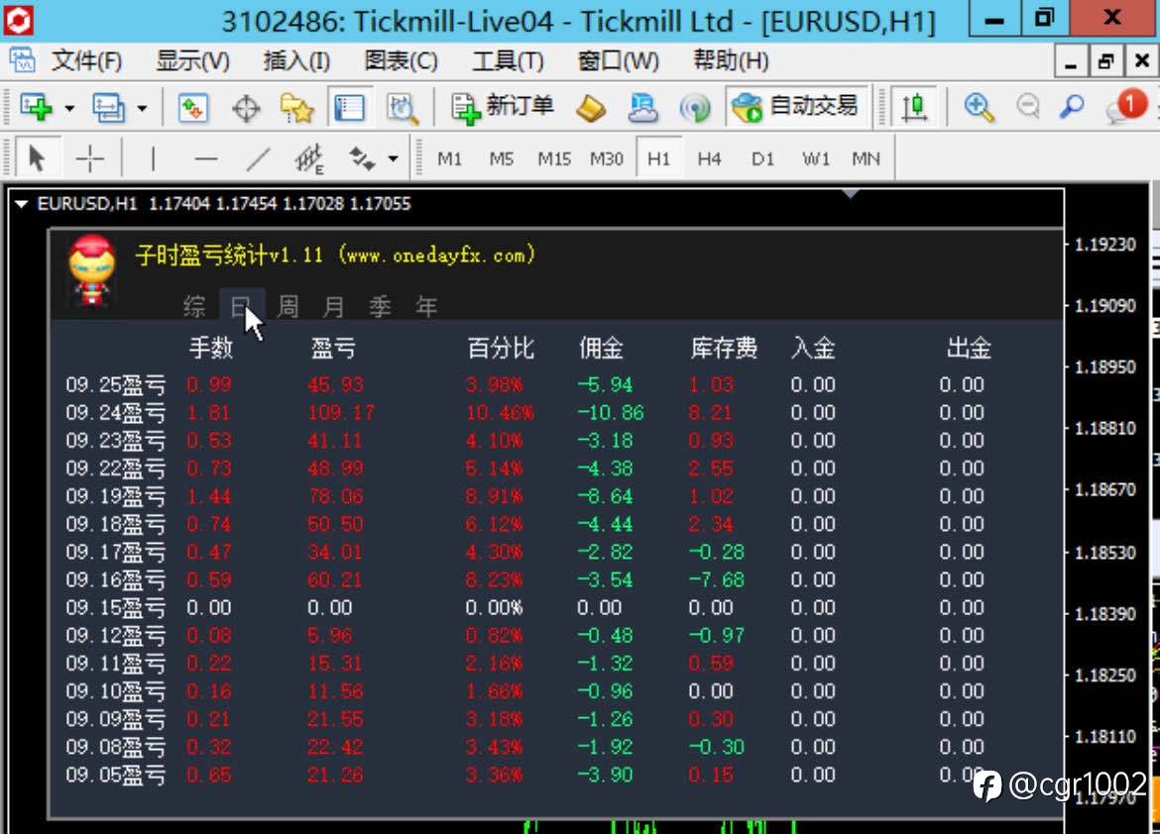
Task: Click the chart window icon beside 文件 menu
Action: pos(22,60)
